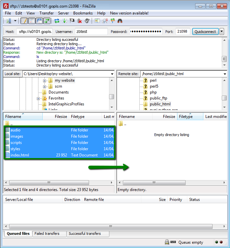Disconnect from the current server
This screenshot has height=248, width=230.
tap(80, 21)
